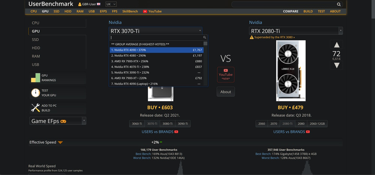Select AMD RX 7900-XTX 256% option
This screenshot has width=375, height=175.
157,61
